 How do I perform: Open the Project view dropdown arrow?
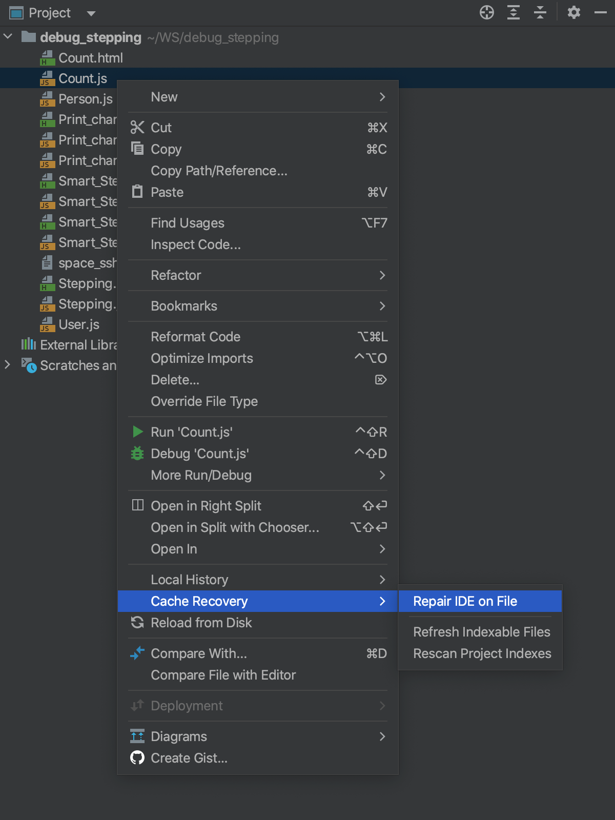point(91,13)
